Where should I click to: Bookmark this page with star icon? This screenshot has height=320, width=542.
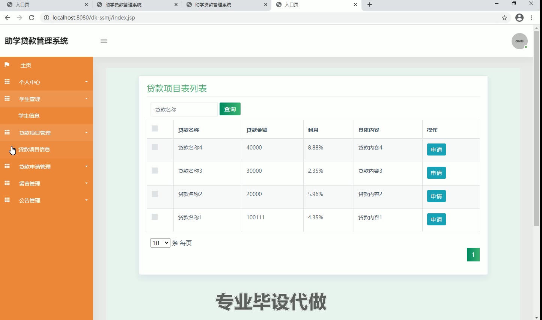tap(504, 18)
